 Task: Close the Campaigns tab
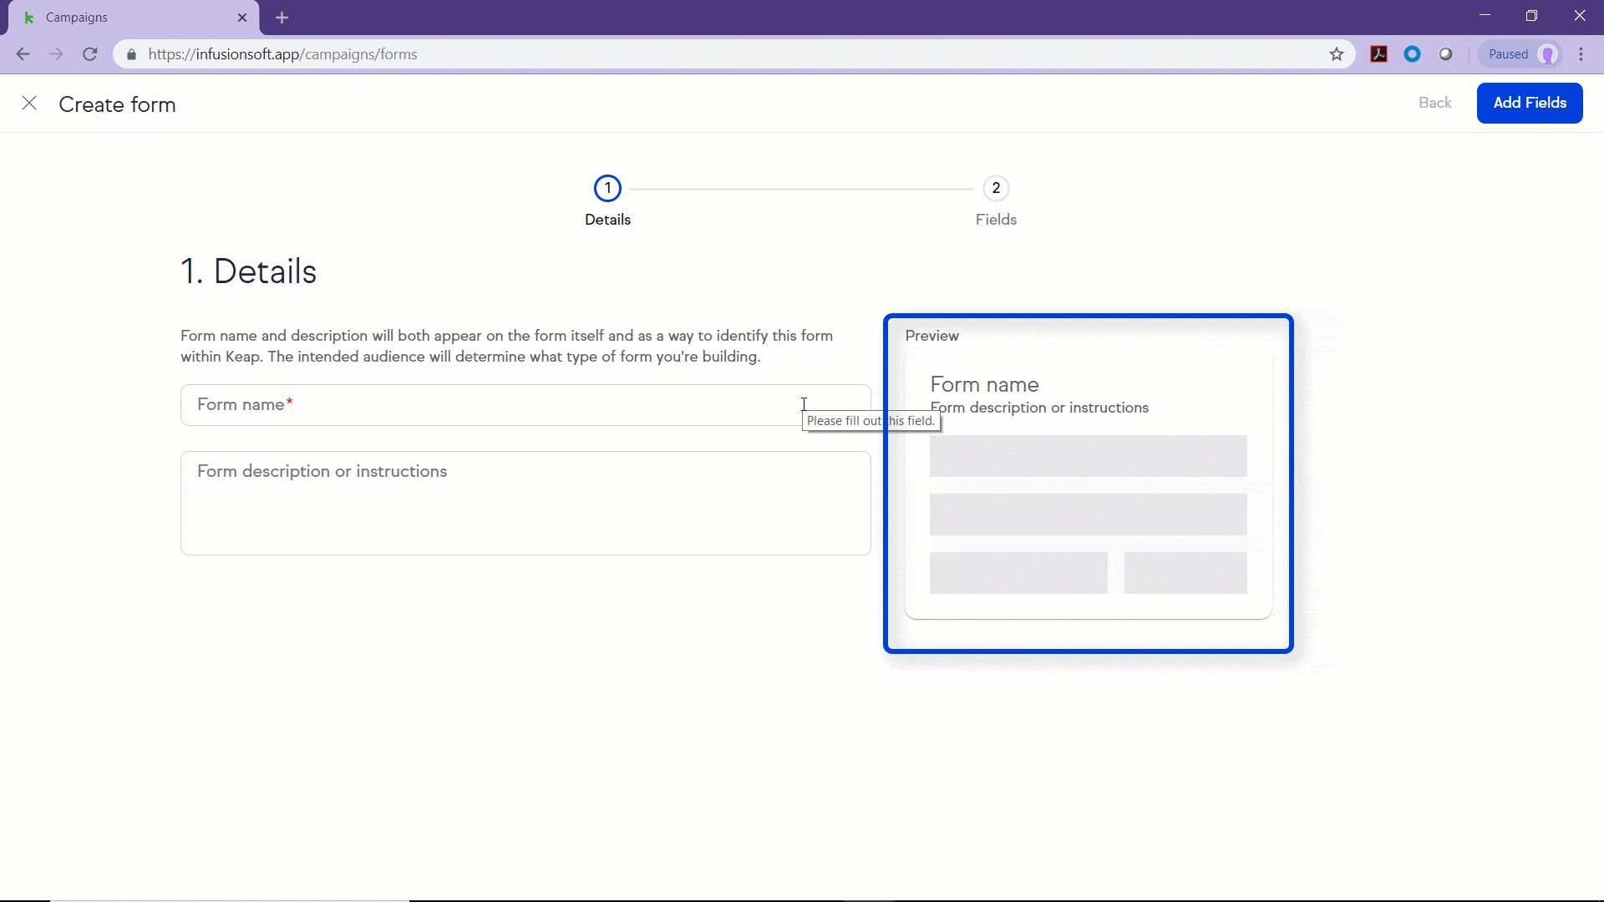pos(242,18)
